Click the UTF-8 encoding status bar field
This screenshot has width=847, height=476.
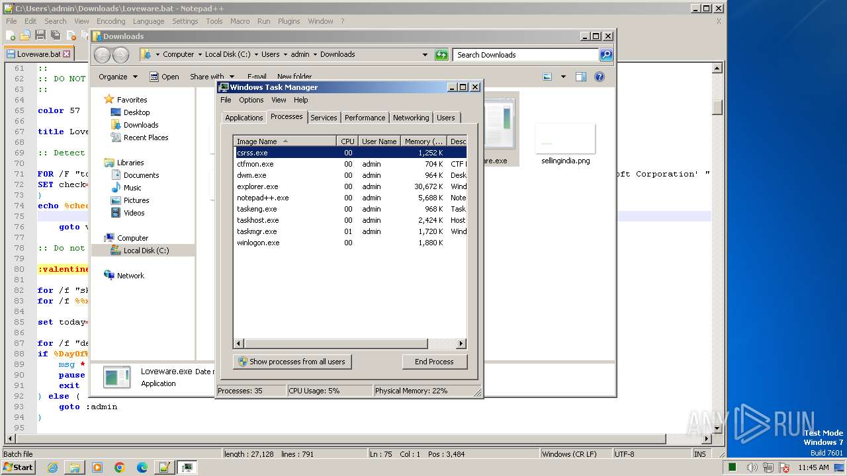(x=652, y=454)
